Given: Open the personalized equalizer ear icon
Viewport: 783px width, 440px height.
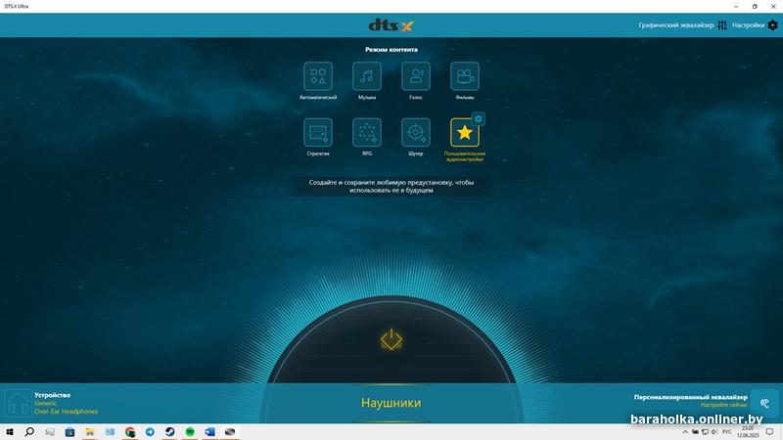Looking at the screenshot, I should (764, 403).
